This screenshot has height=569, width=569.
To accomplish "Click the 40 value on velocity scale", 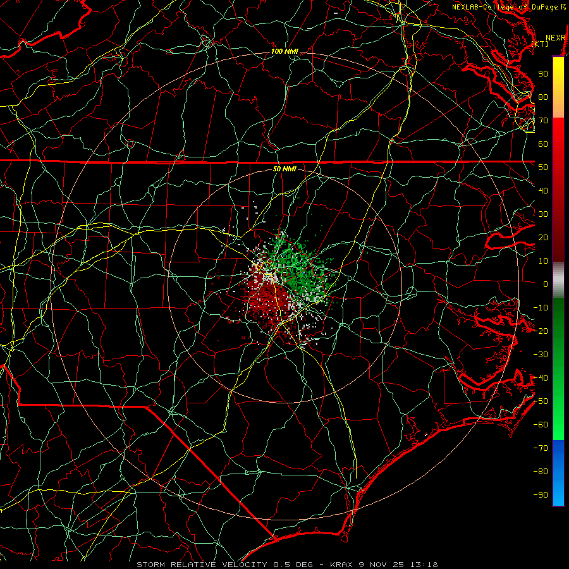I will tap(543, 190).
